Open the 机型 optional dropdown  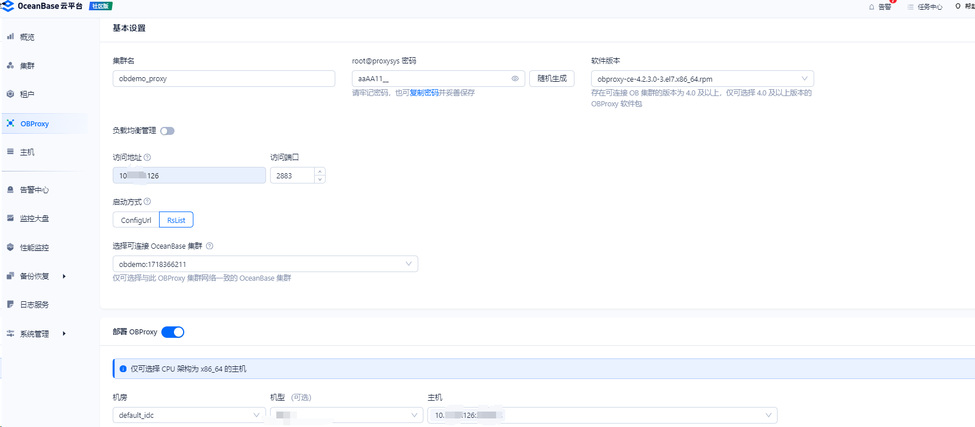tap(347, 415)
